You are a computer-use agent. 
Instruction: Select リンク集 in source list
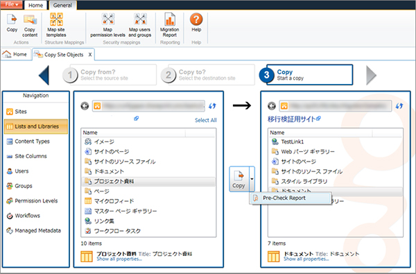click(x=148, y=221)
